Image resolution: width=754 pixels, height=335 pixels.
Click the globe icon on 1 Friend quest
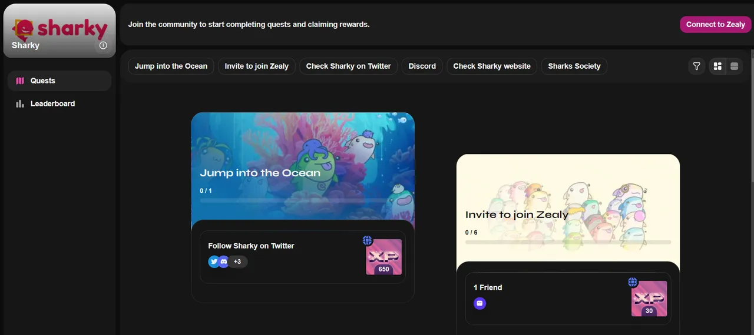(633, 283)
